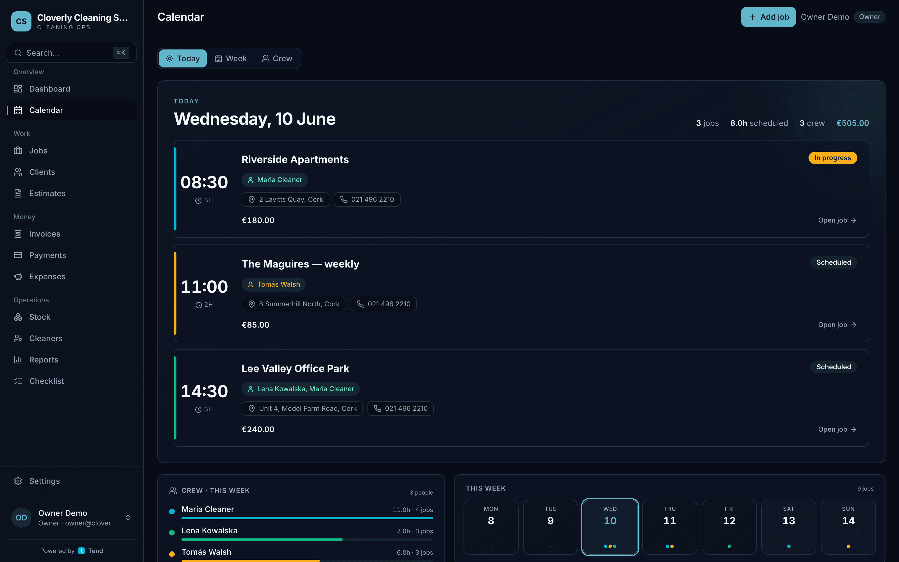Switch to the Crew tab
The height and width of the screenshot is (562, 899).
277,58
